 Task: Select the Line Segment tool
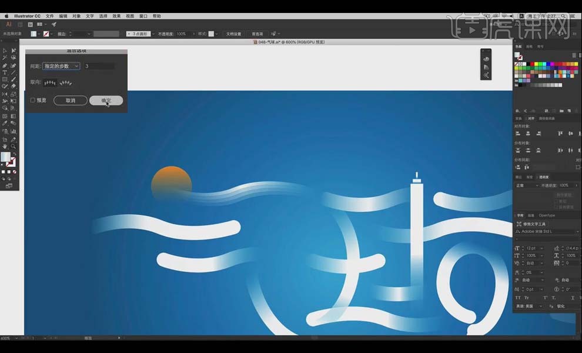(x=14, y=72)
